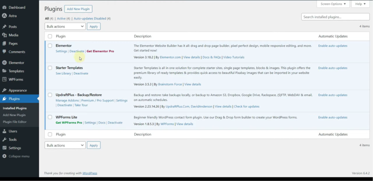Open WPForms Lite Settings link

coord(90,123)
